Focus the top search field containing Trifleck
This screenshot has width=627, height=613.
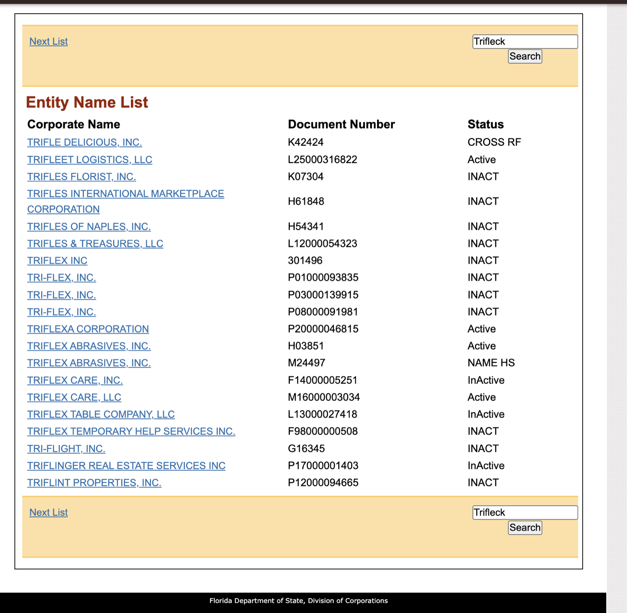click(525, 42)
